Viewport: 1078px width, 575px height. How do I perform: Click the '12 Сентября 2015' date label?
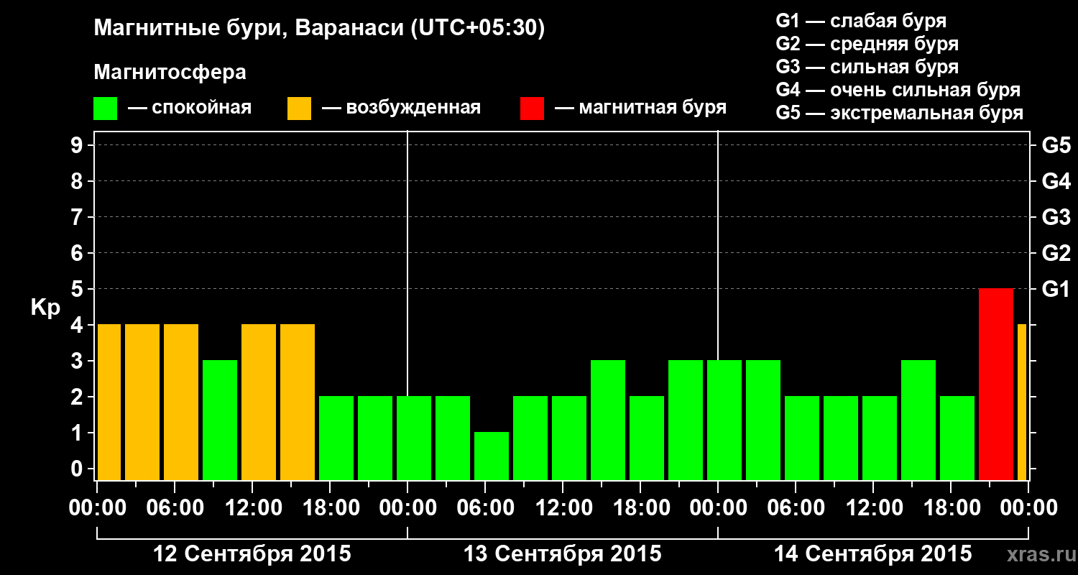pos(252,554)
